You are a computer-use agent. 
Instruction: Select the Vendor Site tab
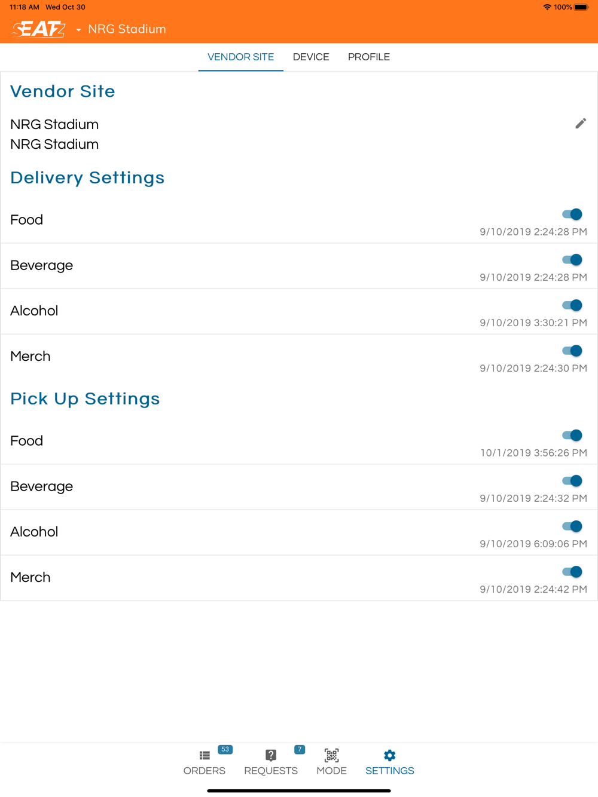(x=241, y=57)
